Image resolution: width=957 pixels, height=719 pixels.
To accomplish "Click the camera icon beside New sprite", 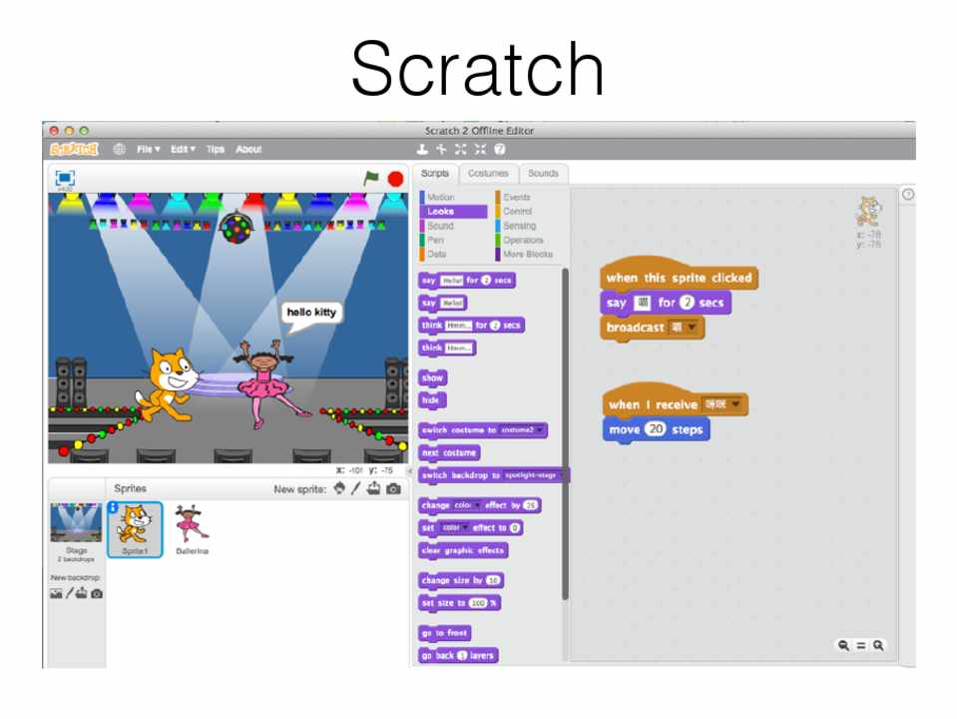I will [394, 489].
